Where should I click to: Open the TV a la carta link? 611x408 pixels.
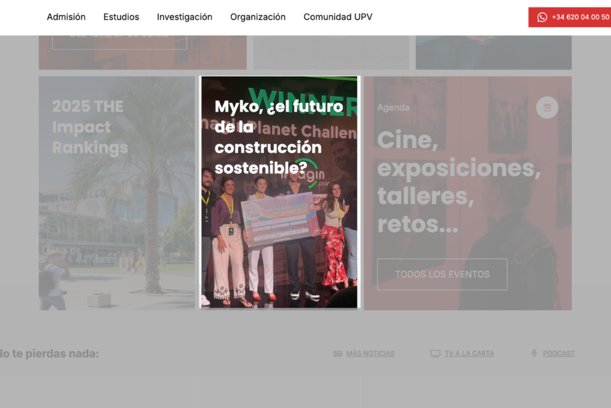tap(469, 354)
